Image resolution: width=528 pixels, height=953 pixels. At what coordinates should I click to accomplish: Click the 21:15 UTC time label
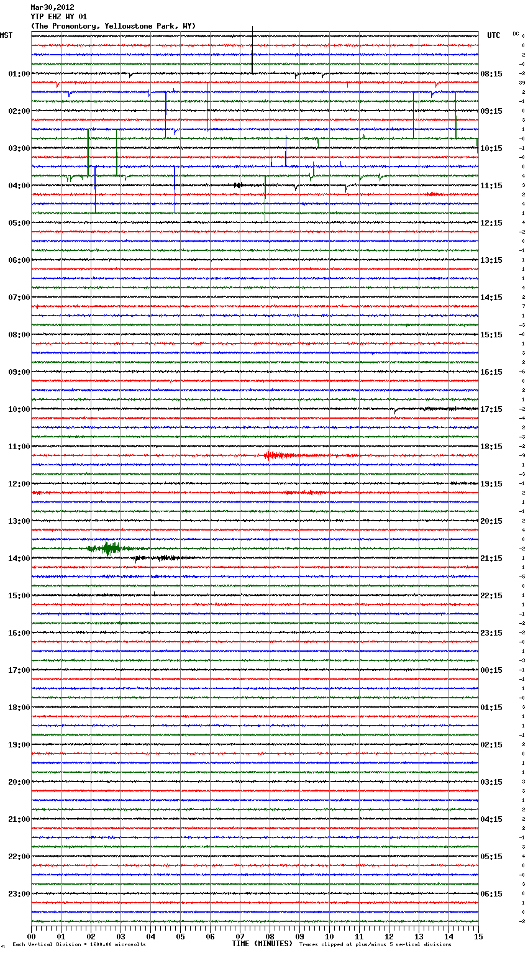point(491,558)
